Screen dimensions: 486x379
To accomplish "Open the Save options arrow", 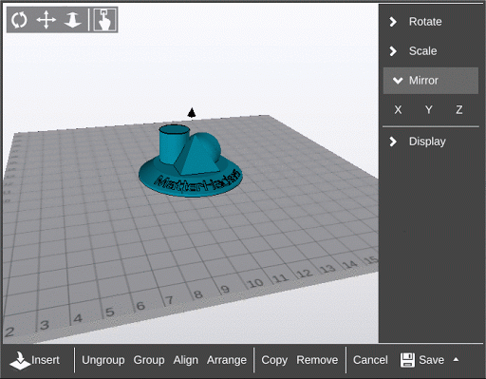I will point(456,359).
